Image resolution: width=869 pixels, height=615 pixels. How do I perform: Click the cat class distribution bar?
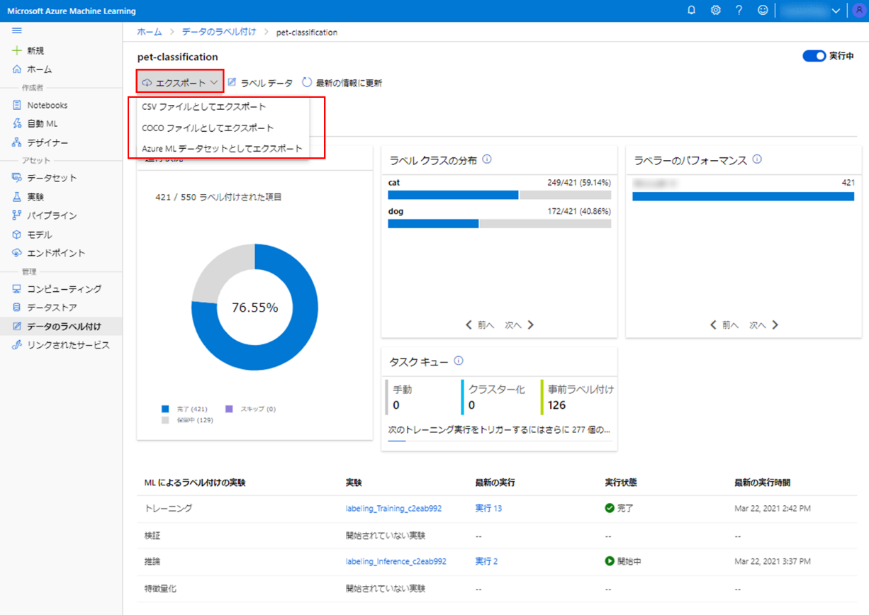(500, 195)
